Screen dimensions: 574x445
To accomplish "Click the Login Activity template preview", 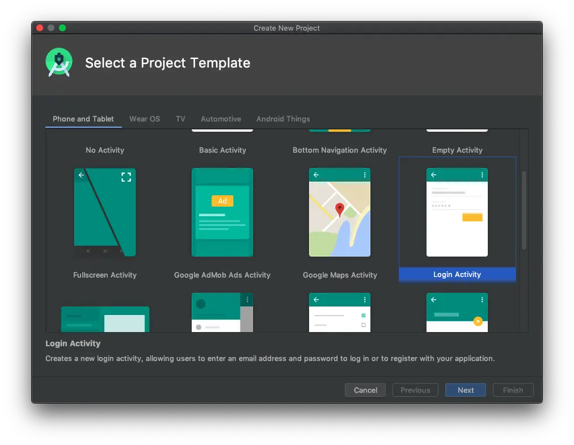I will (x=457, y=212).
